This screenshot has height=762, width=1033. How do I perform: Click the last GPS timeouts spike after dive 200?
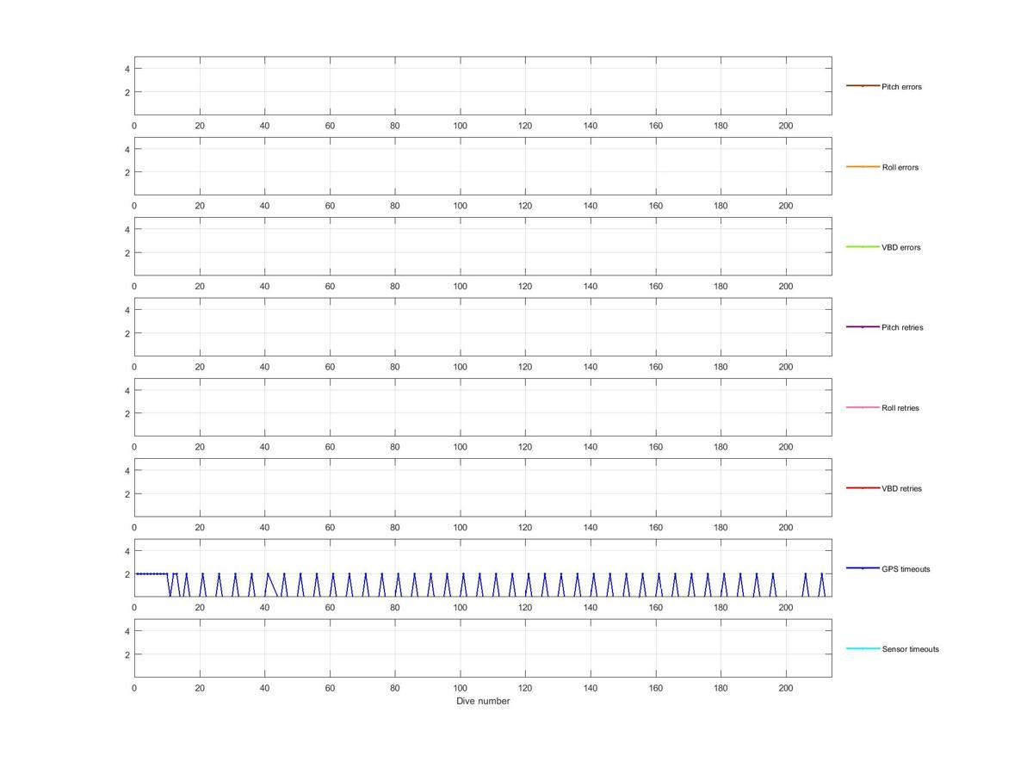point(822,585)
